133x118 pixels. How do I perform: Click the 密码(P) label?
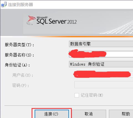tap(21, 85)
